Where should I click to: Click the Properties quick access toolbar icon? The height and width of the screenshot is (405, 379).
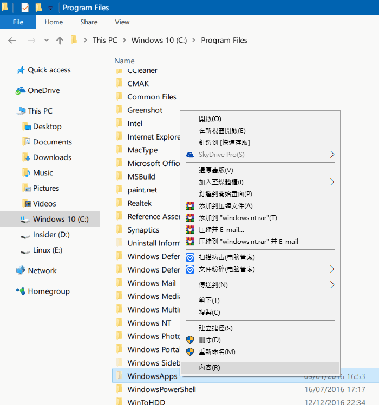pyautogui.click(x=25, y=8)
